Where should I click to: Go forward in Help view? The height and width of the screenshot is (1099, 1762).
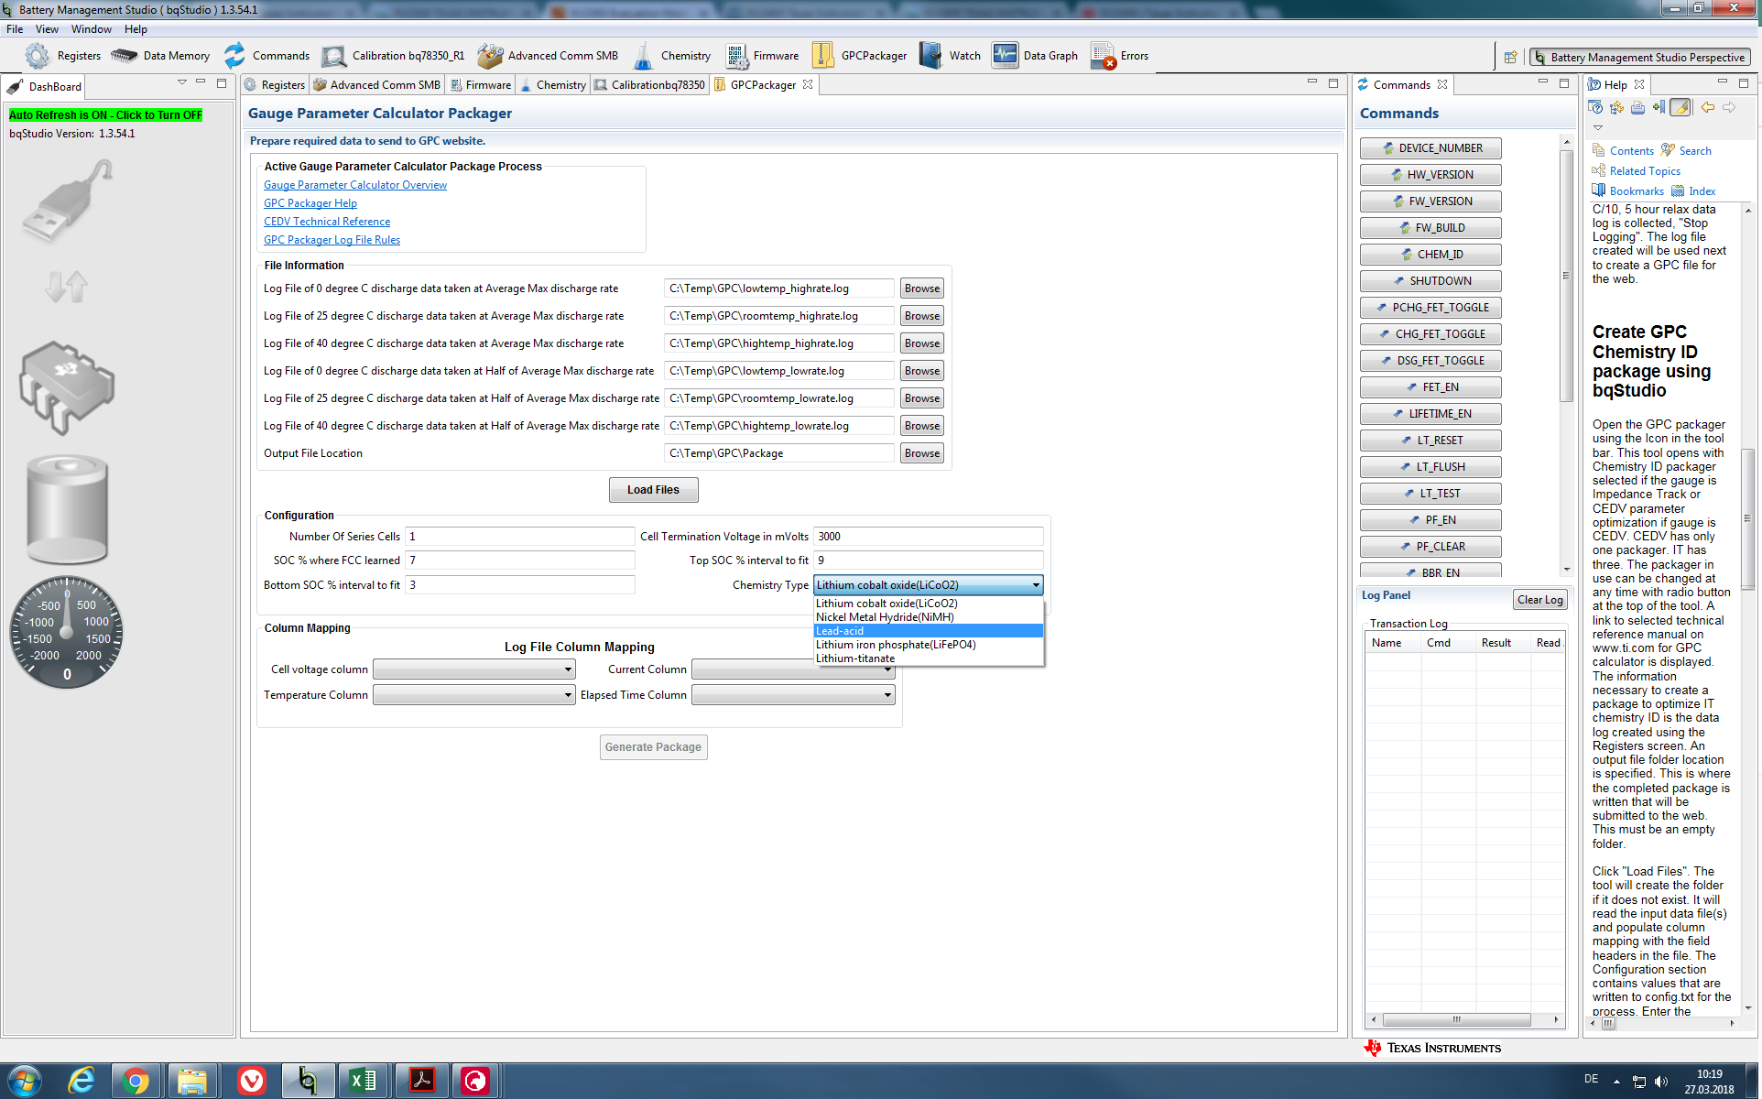click(1729, 108)
